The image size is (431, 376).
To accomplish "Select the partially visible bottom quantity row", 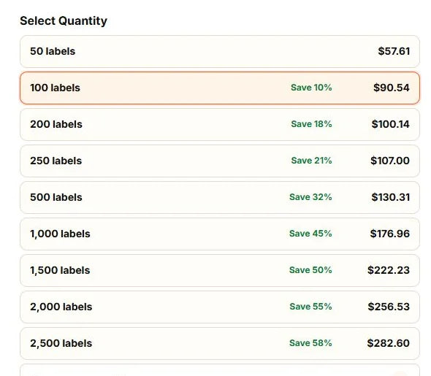I will click(220, 370).
